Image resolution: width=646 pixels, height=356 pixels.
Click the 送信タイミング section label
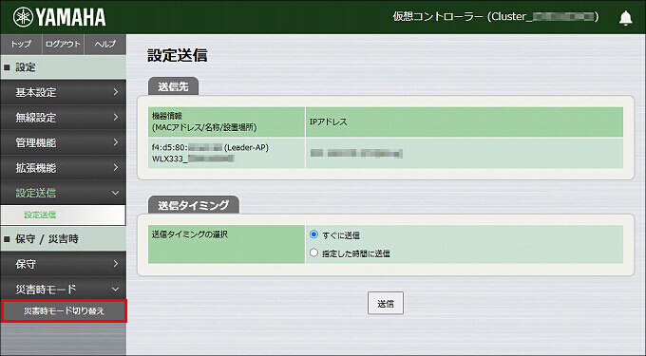click(x=193, y=205)
